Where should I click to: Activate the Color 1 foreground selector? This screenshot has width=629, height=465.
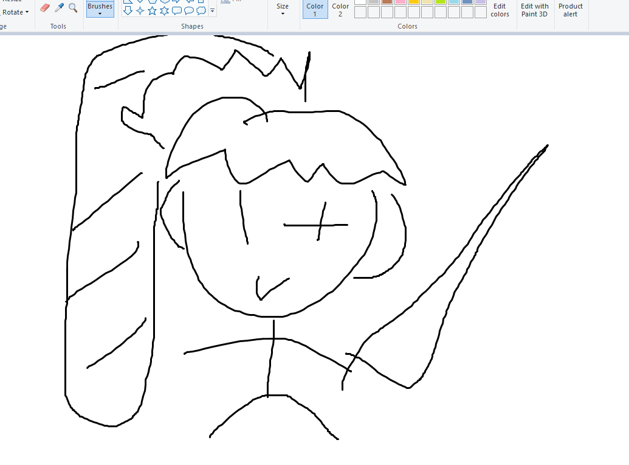click(x=315, y=9)
